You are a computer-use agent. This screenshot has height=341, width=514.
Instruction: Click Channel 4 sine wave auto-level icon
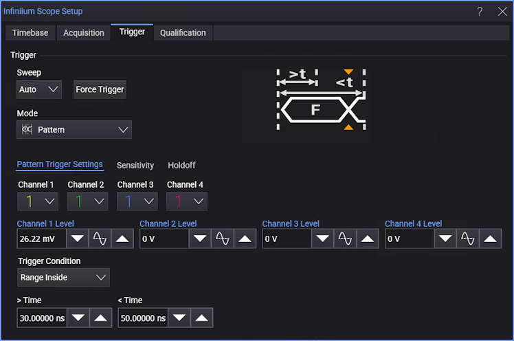pos(468,239)
